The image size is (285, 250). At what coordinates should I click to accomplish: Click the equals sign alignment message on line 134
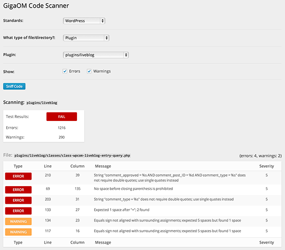(x=167, y=220)
